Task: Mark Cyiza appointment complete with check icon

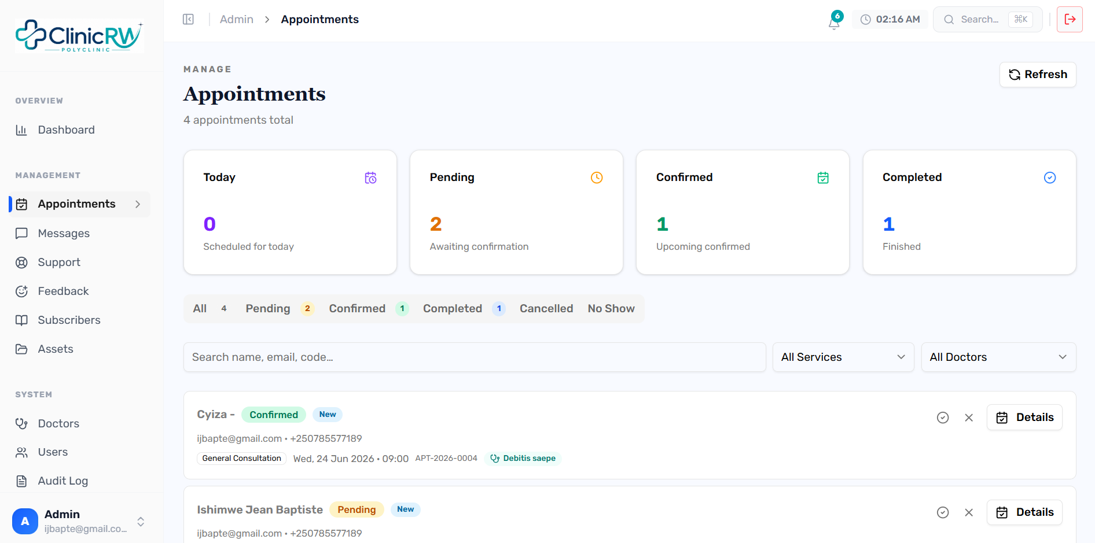Action: click(943, 418)
